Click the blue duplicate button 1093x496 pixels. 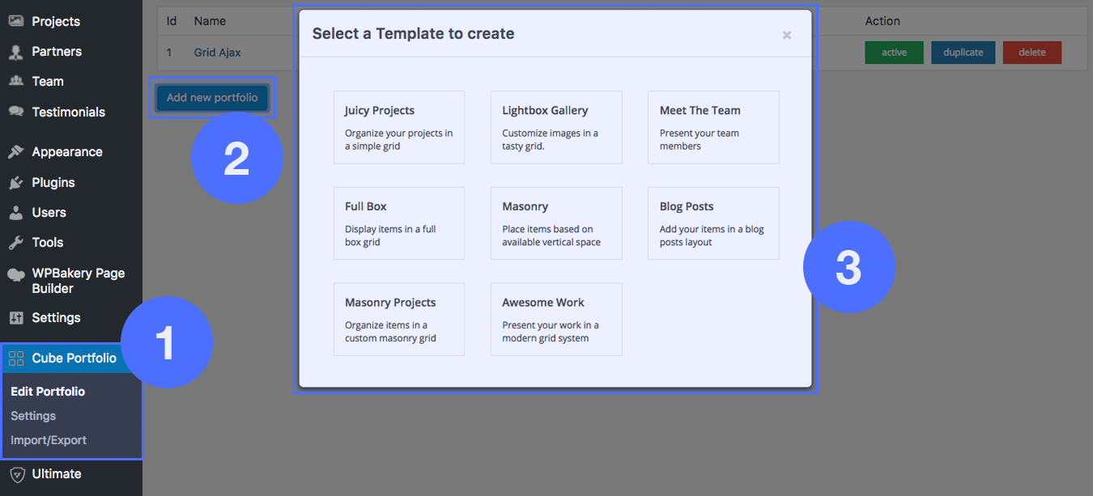click(x=963, y=53)
